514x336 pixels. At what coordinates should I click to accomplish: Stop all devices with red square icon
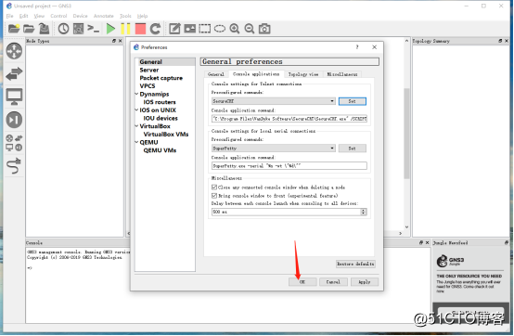coord(140,29)
